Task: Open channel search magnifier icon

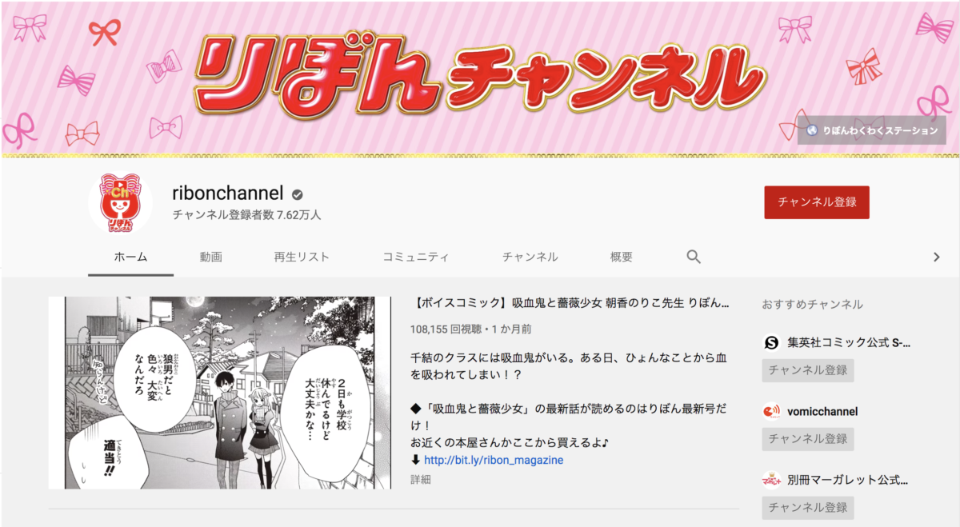Action: pyautogui.click(x=694, y=257)
